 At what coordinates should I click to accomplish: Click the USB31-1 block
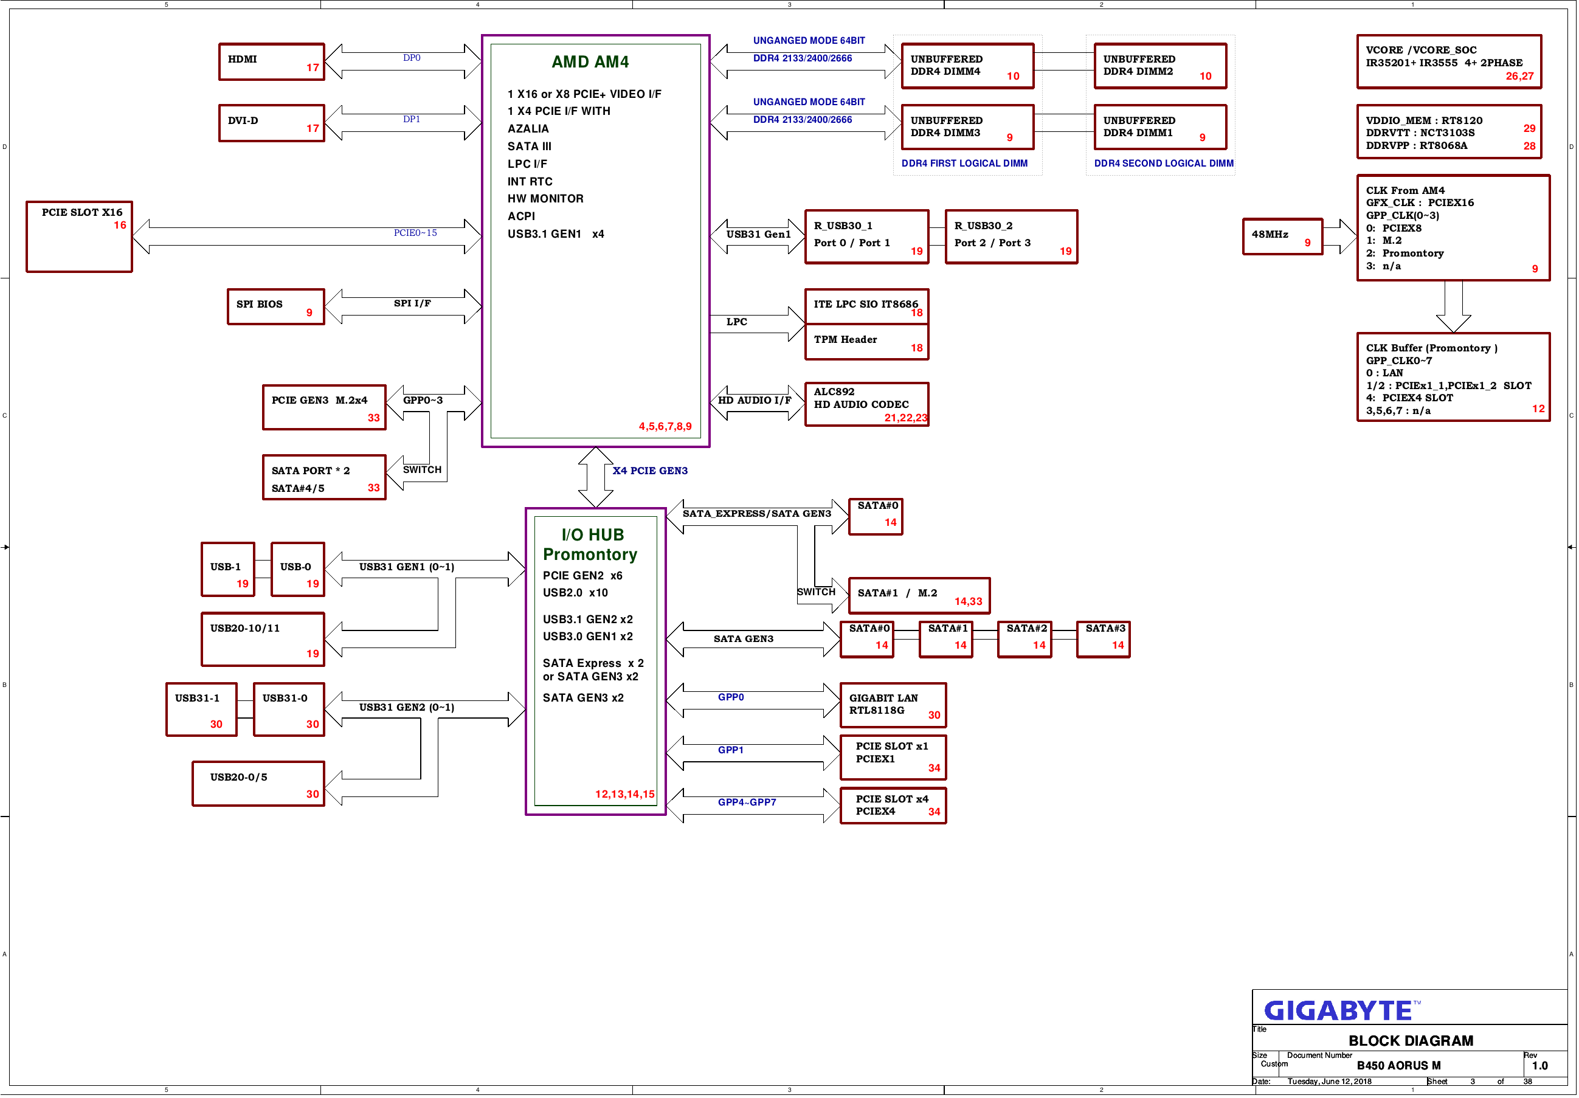[x=201, y=710]
